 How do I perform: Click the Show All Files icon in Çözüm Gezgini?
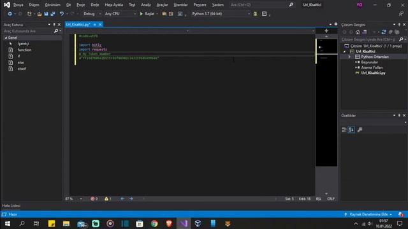pos(397,32)
